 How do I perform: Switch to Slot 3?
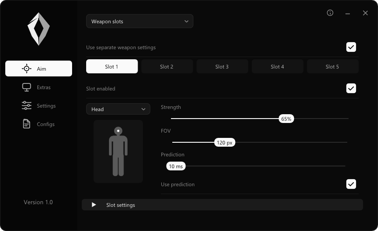[x=222, y=66]
